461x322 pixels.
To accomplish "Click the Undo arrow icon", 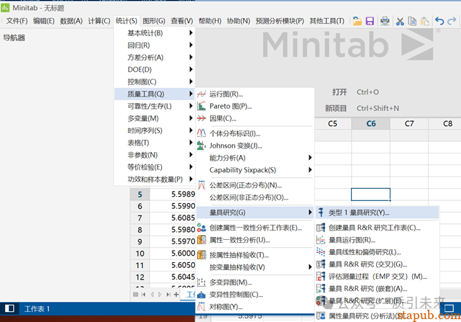I will 440,22.
